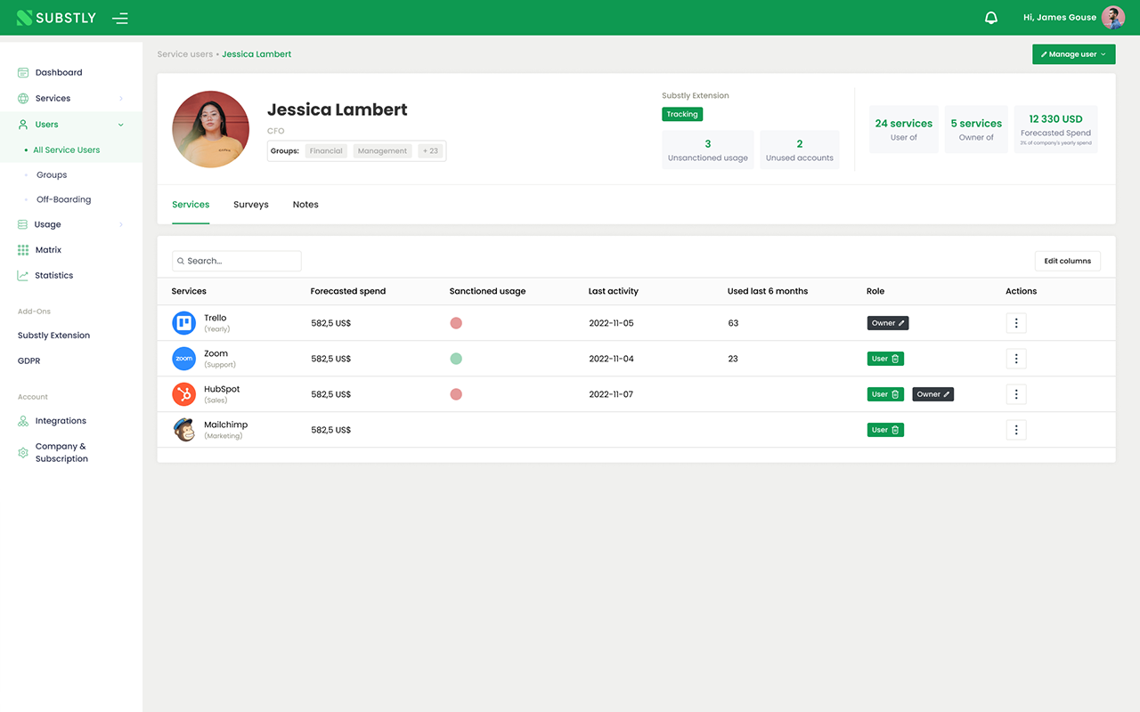Click Trello's last activity date 2022-11-05

coord(611,323)
